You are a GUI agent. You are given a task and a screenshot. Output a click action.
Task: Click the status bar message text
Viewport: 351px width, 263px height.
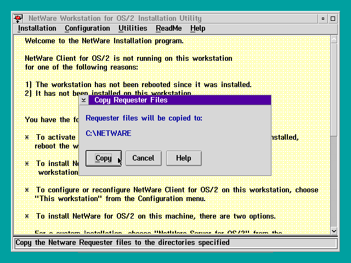122,243
